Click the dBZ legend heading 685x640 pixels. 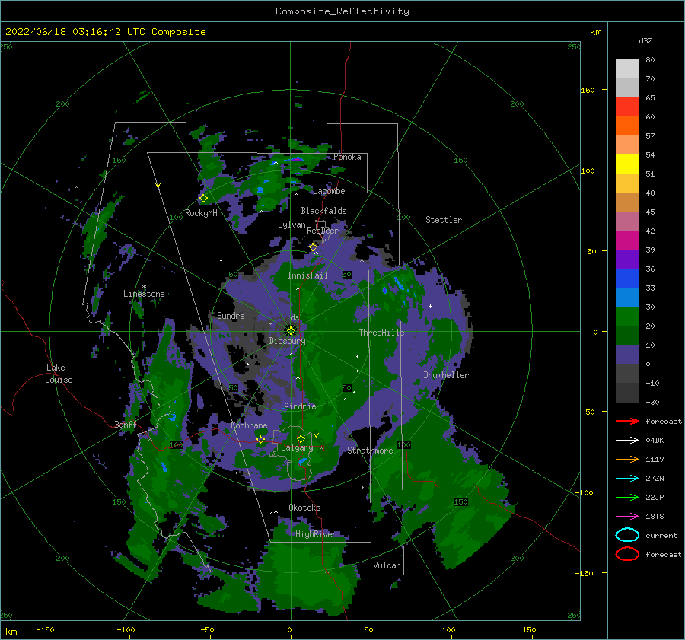[x=645, y=40]
